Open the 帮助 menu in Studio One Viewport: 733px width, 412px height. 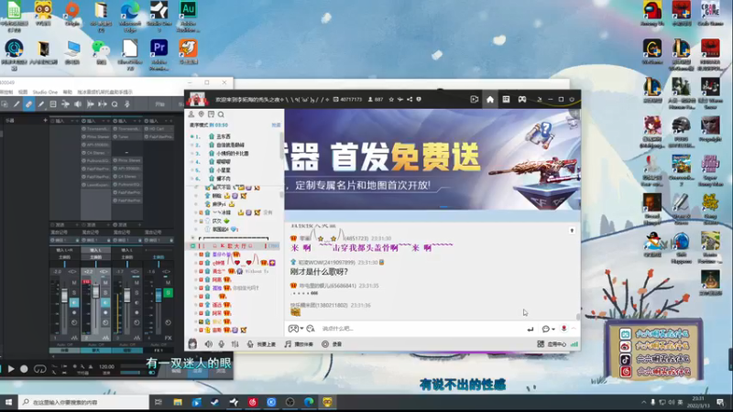68,92
